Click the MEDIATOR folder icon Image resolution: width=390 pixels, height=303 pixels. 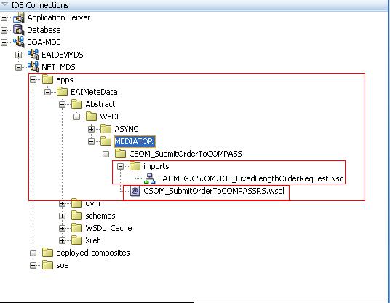click(x=106, y=141)
